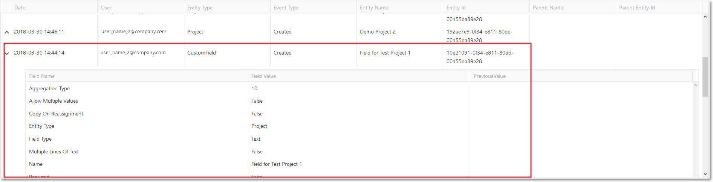
Task: Sort by the Parent Entity Id column header
Action: [x=637, y=8]
